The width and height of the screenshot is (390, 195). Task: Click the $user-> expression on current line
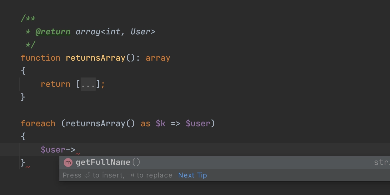tap(58, 150)
